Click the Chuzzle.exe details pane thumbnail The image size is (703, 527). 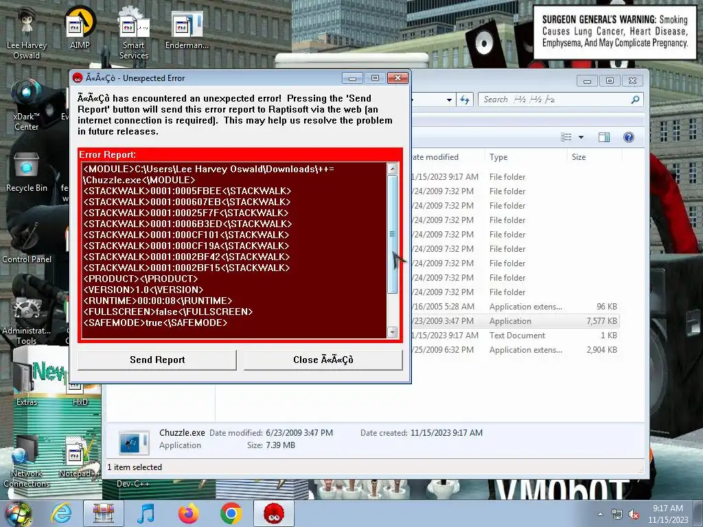click(x=134, y=442)
